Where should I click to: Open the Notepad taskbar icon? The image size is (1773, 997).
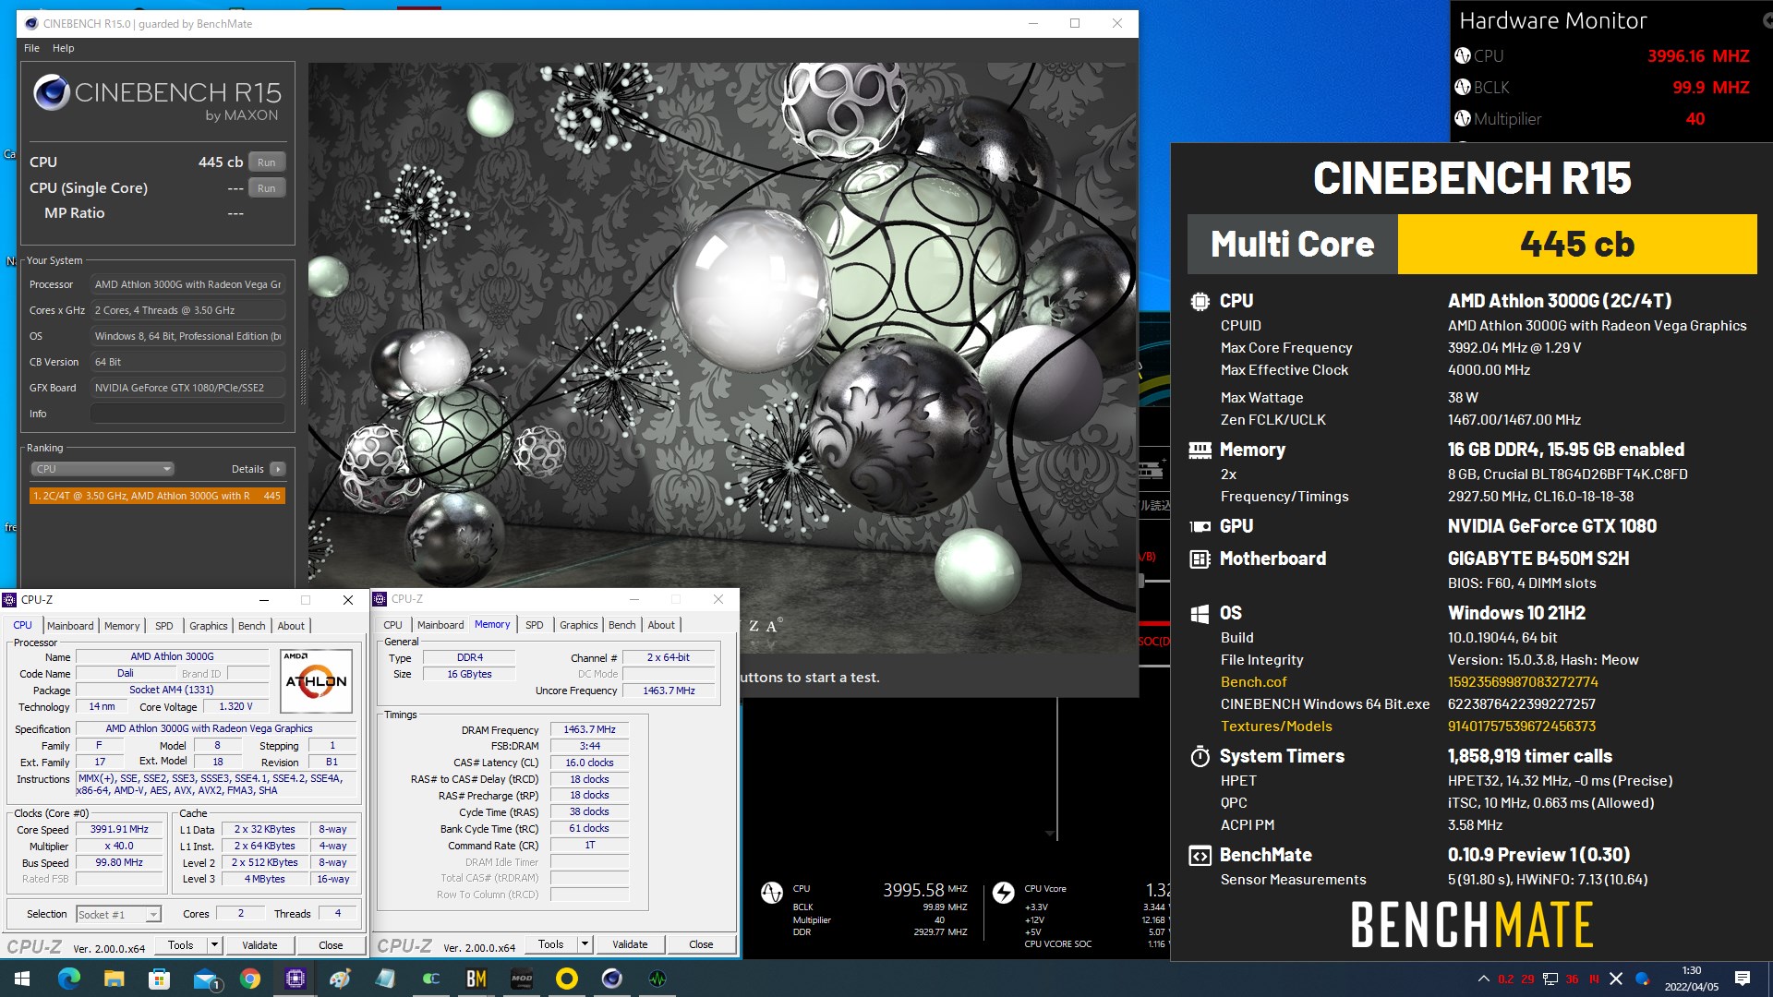[385, 979]
